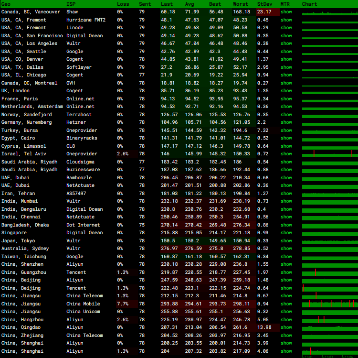Show MTR for Riyadh Cloudsigma
Image resolution: width=358 pixels, height=358 pixels.
286,162
